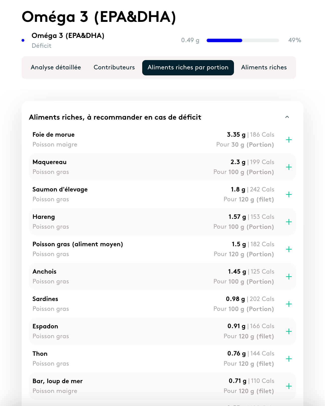Viewport: 325px width, 406px height.
Task: Add Poisson gras (aliment moyen) item
Action: point(289,249)
